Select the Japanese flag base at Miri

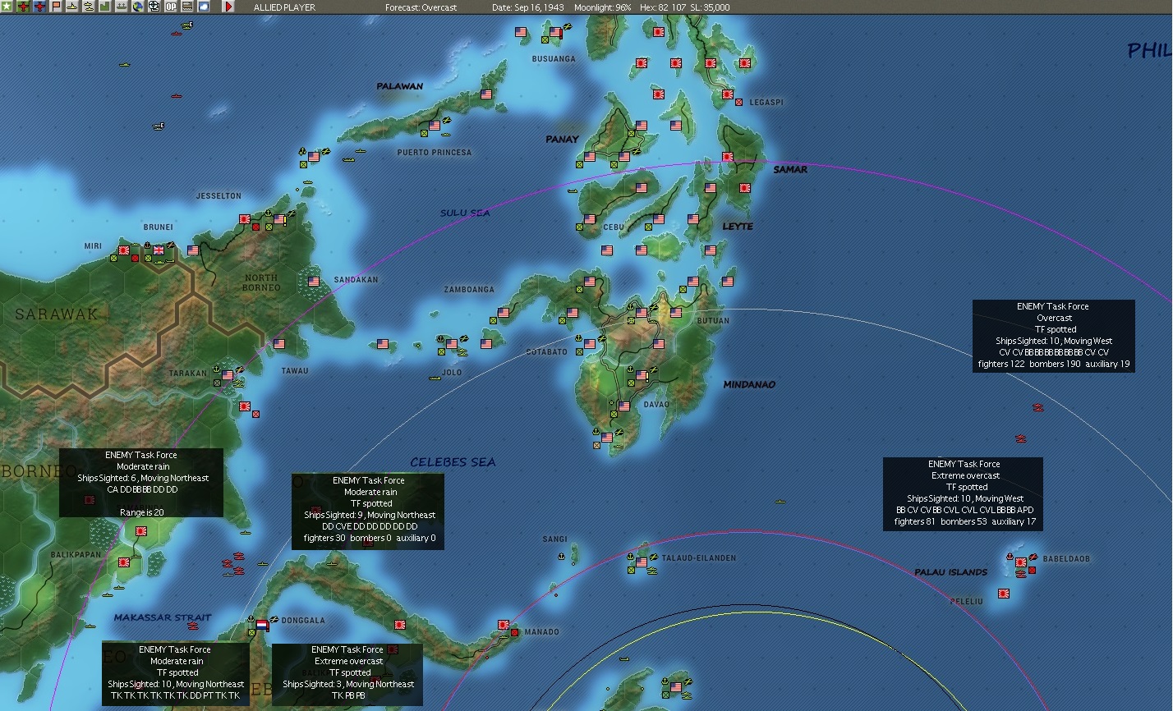[124, 250]
